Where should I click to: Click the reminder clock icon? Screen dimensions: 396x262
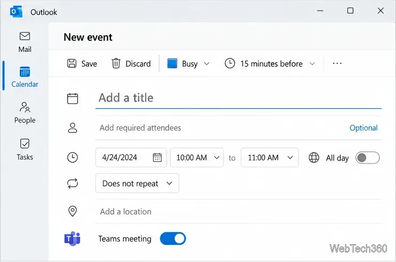[x=230, y=63]
